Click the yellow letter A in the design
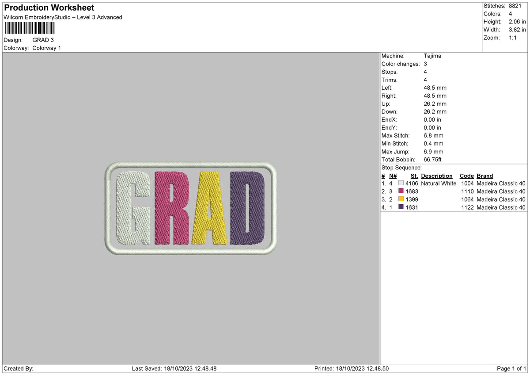Image resolution: width=530 pixels, height=375 pixels. coord(210,208)
